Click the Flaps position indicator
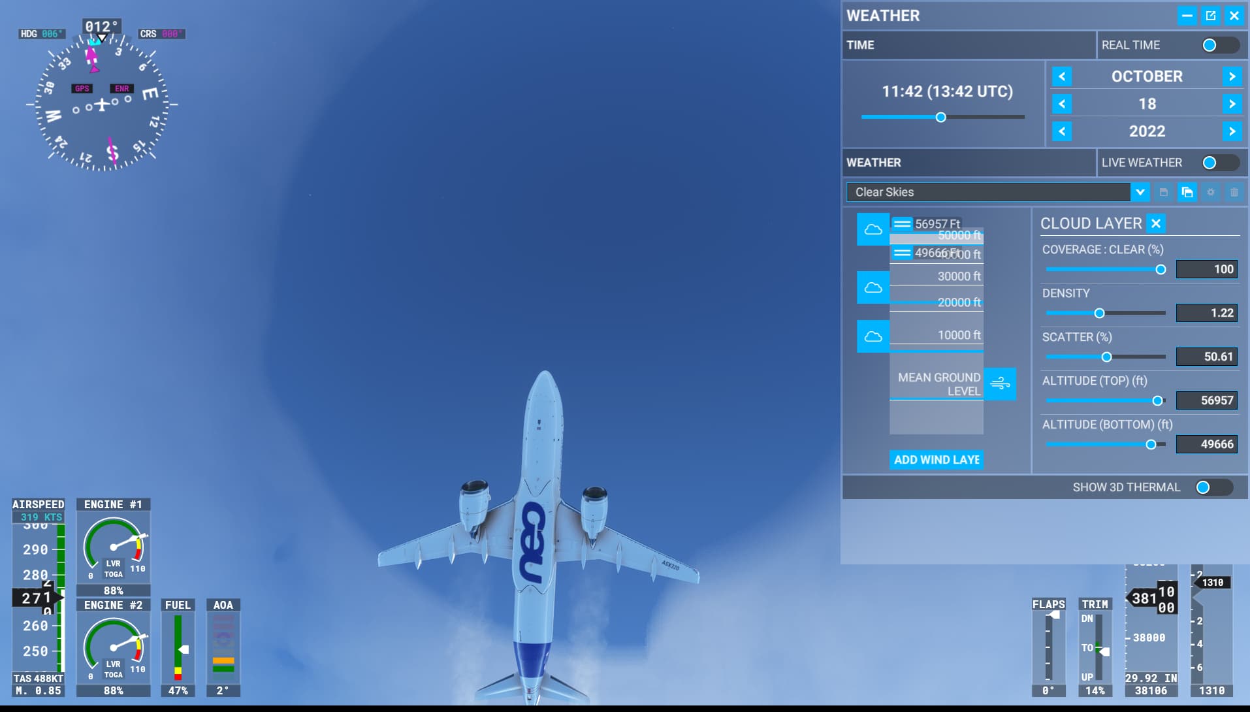 click(1048, 647)
